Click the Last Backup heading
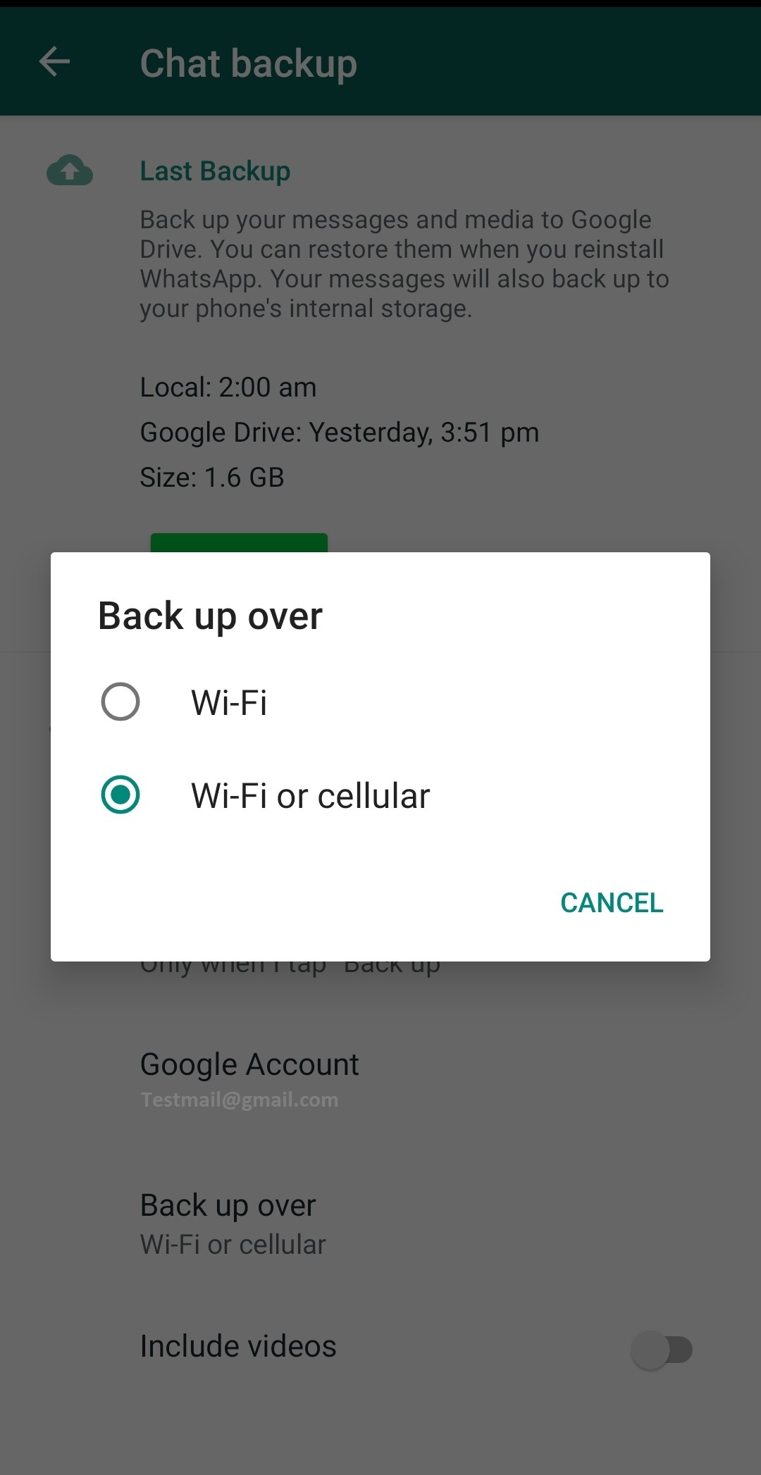This screenshot has width=761, height=1475. [215, 171]
